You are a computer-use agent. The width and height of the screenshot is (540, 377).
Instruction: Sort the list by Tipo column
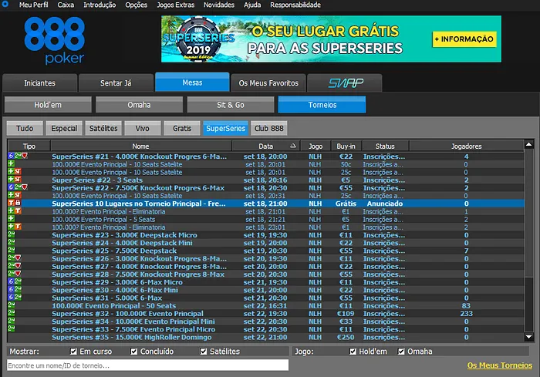click(x=29, y=146)
